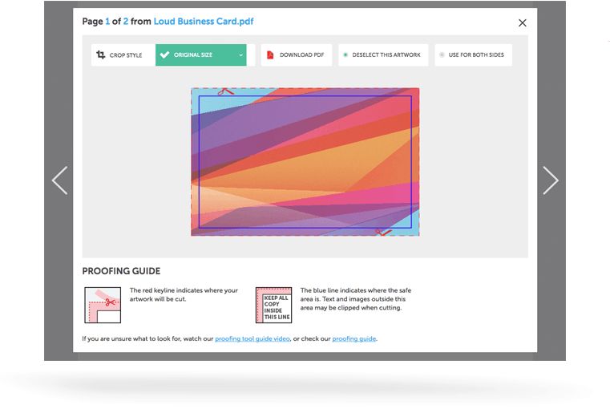Go to the next page arrow
The width and height of the screenshot is (610, 413).
[x=551, y=180]
